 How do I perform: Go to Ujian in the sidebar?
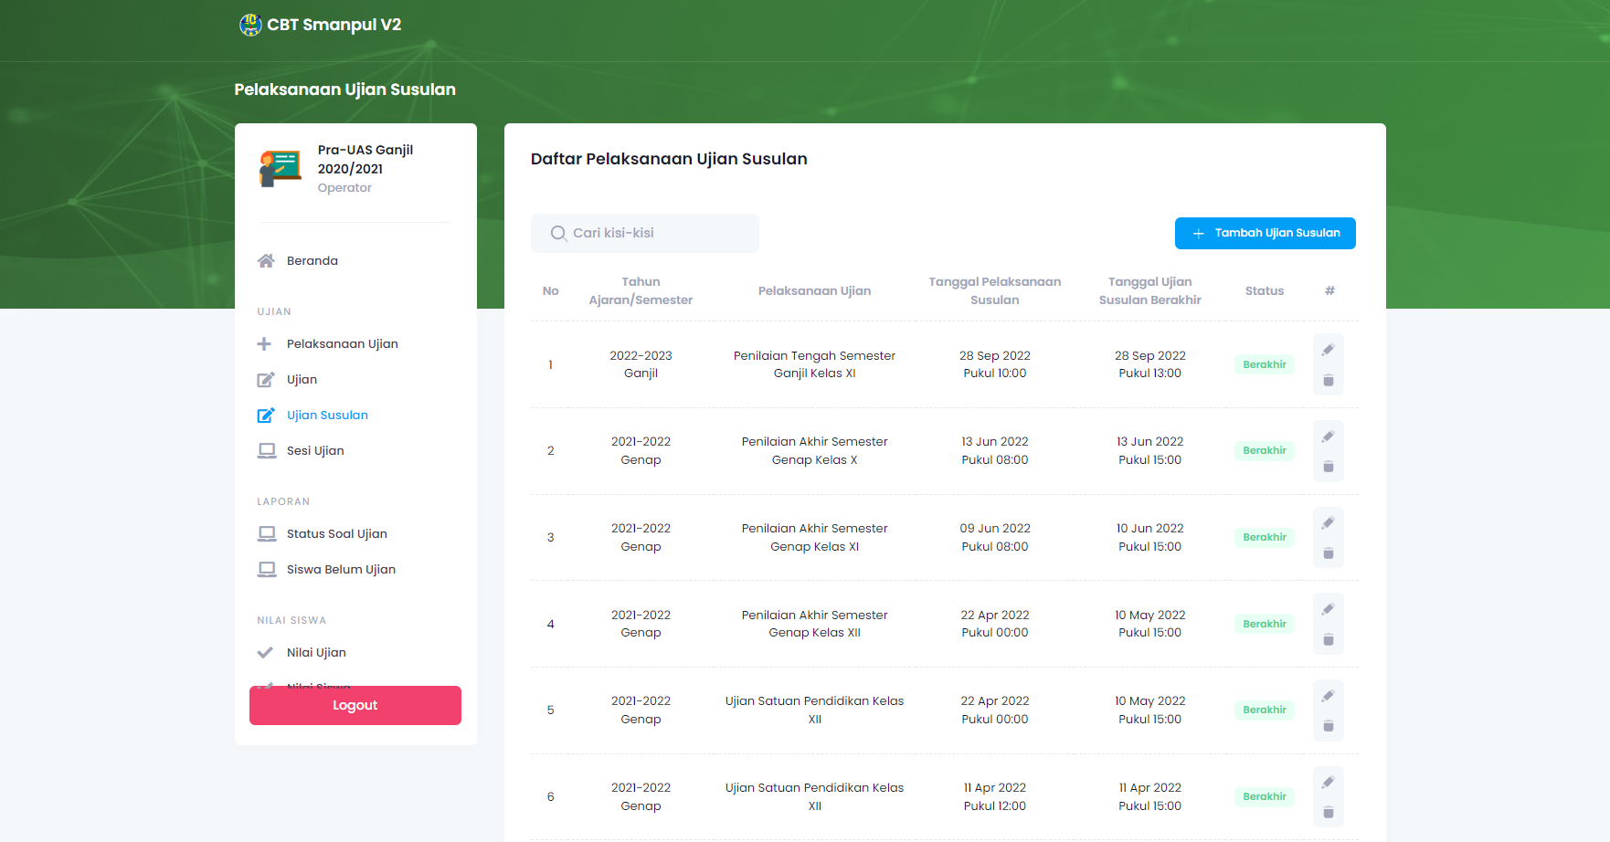[302, 380]
